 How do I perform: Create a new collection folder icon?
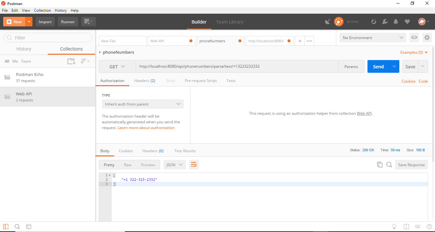tap(71, 61)
